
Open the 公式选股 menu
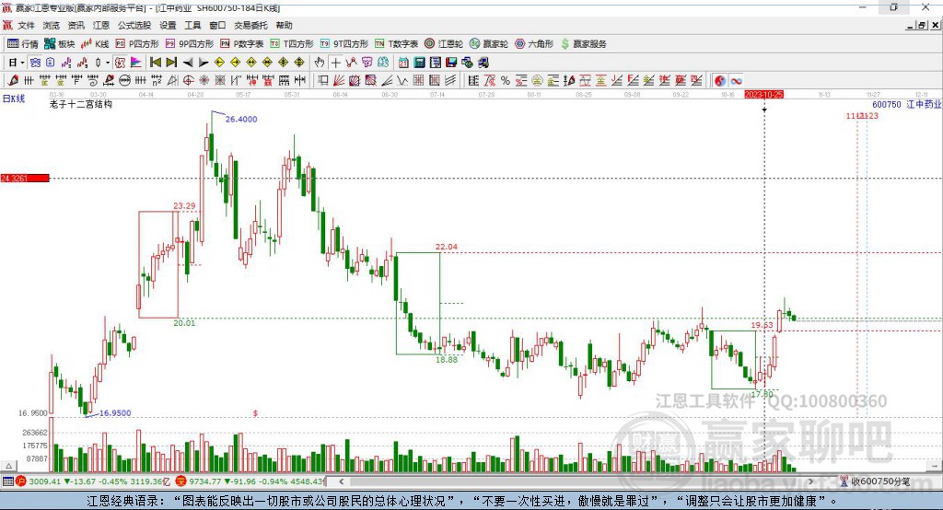[134, 25]
